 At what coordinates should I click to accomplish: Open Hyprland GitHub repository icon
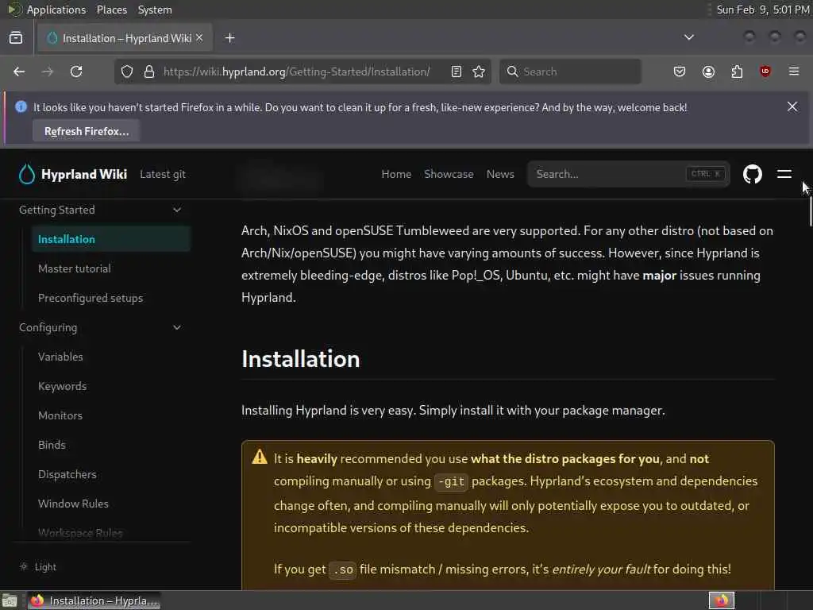point(753,174)
